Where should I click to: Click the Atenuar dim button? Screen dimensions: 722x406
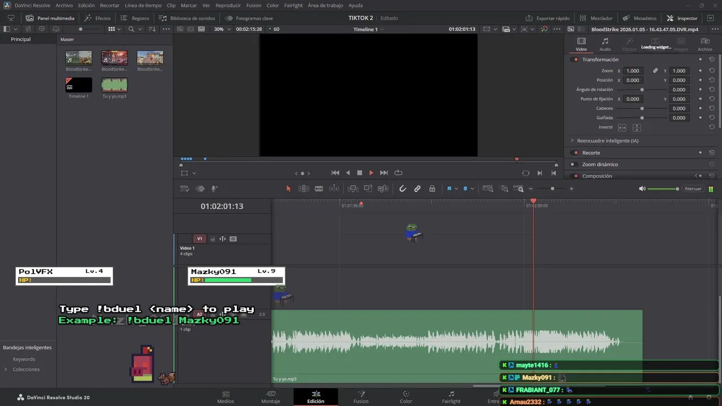[693, 189]
